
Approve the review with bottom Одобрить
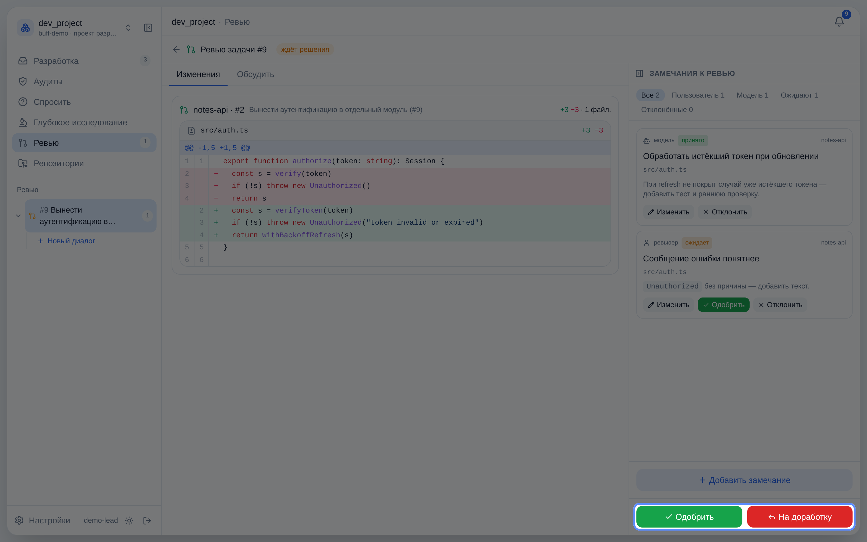point(689,516)
